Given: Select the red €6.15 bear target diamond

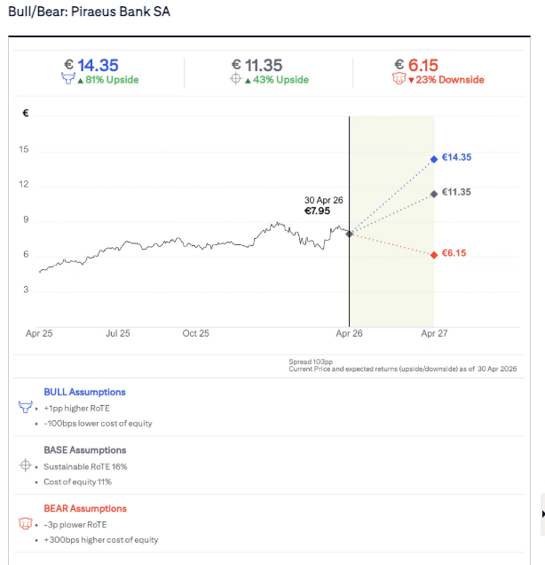Looking at the screenshot, I should tap(434, 255).
